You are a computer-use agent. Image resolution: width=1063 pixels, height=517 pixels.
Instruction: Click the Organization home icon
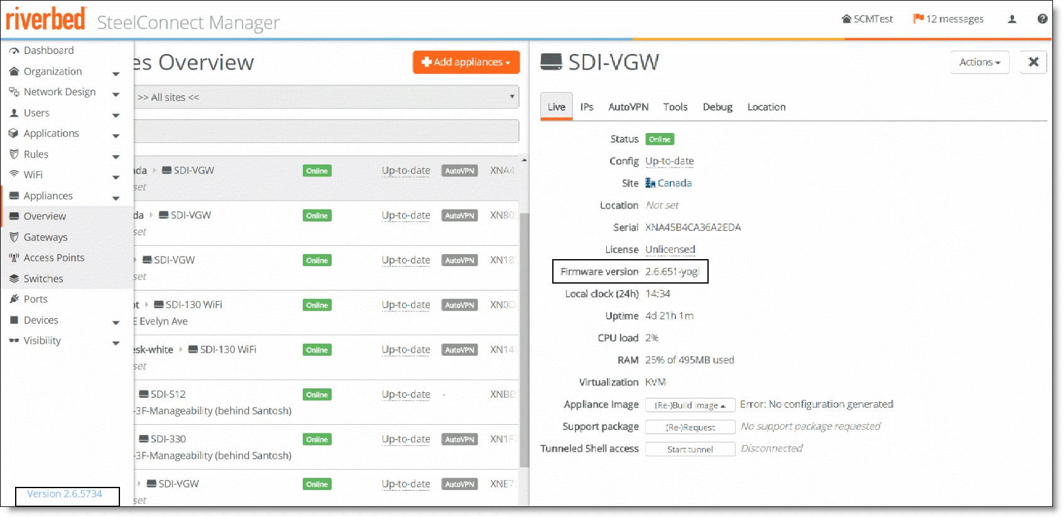tap(14, 72)
